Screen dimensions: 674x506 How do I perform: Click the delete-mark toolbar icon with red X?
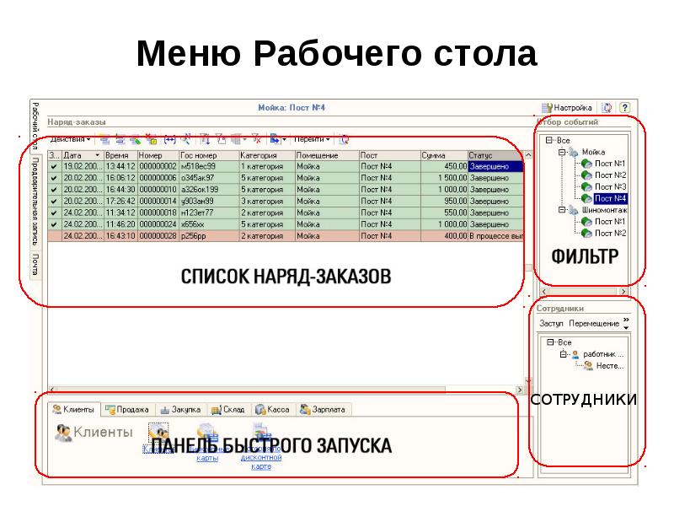tap(151, 139)
